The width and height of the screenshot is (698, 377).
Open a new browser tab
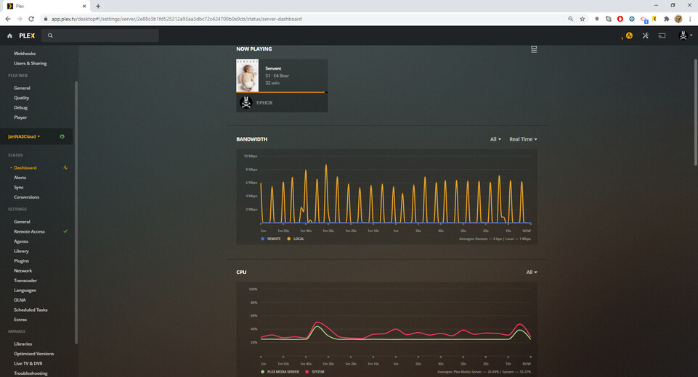pyautogui.click(x=98, y=7)
